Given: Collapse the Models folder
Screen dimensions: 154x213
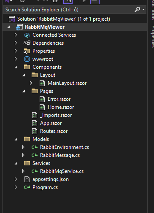Looking at the screenshot, I should [x=16, y=139].
